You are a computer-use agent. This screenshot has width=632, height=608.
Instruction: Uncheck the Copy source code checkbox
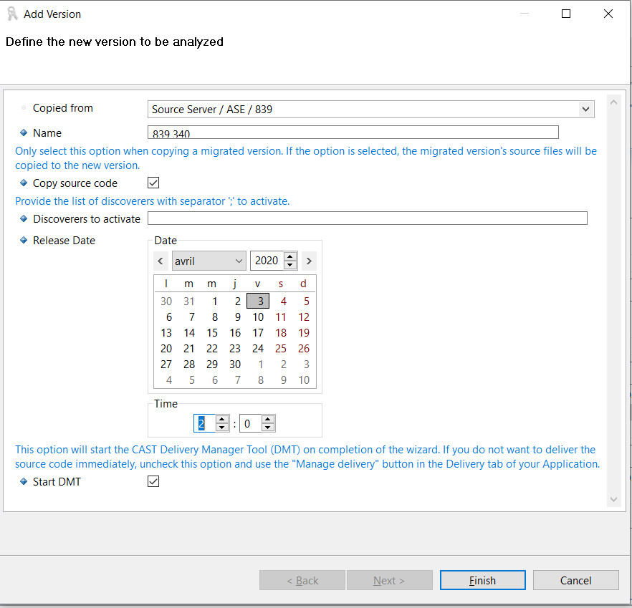[153, 183]
